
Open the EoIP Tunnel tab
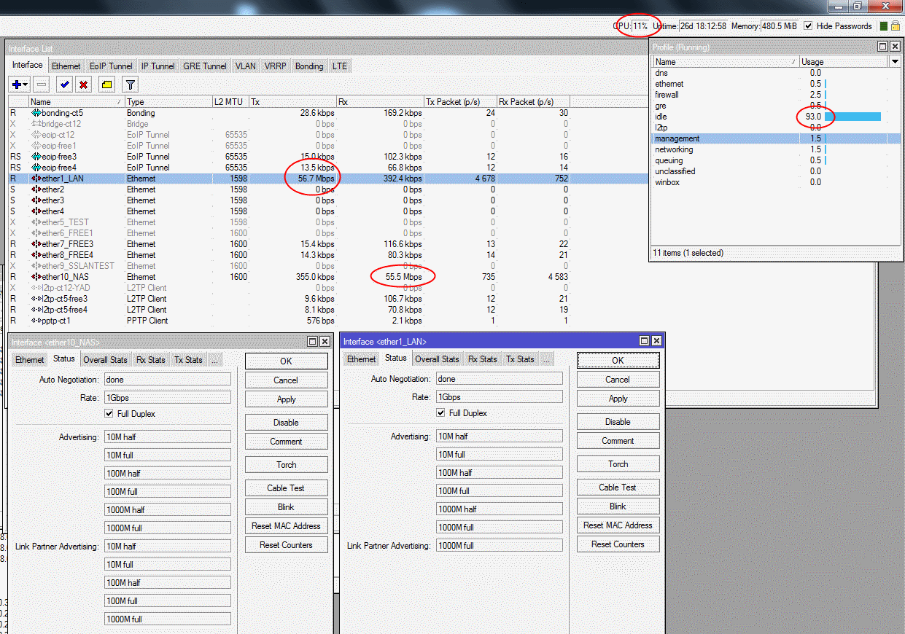pos(111,66)
